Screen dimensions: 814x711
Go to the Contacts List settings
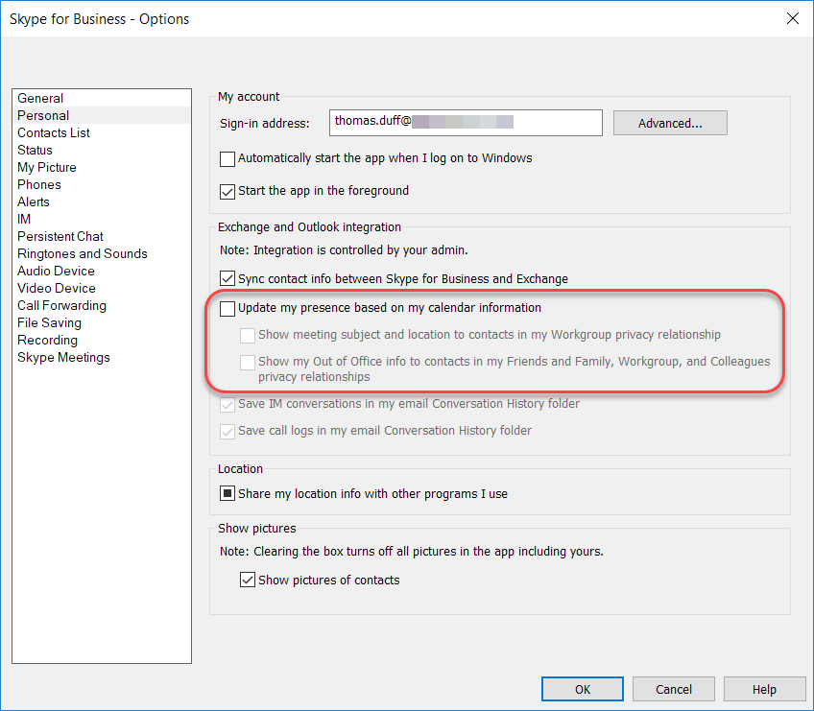pos(53,132)
